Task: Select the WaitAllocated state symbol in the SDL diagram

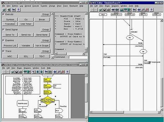Action: pos(23,104)
